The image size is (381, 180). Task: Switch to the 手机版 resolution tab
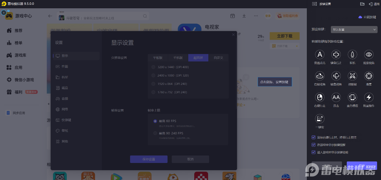(178, 58)
